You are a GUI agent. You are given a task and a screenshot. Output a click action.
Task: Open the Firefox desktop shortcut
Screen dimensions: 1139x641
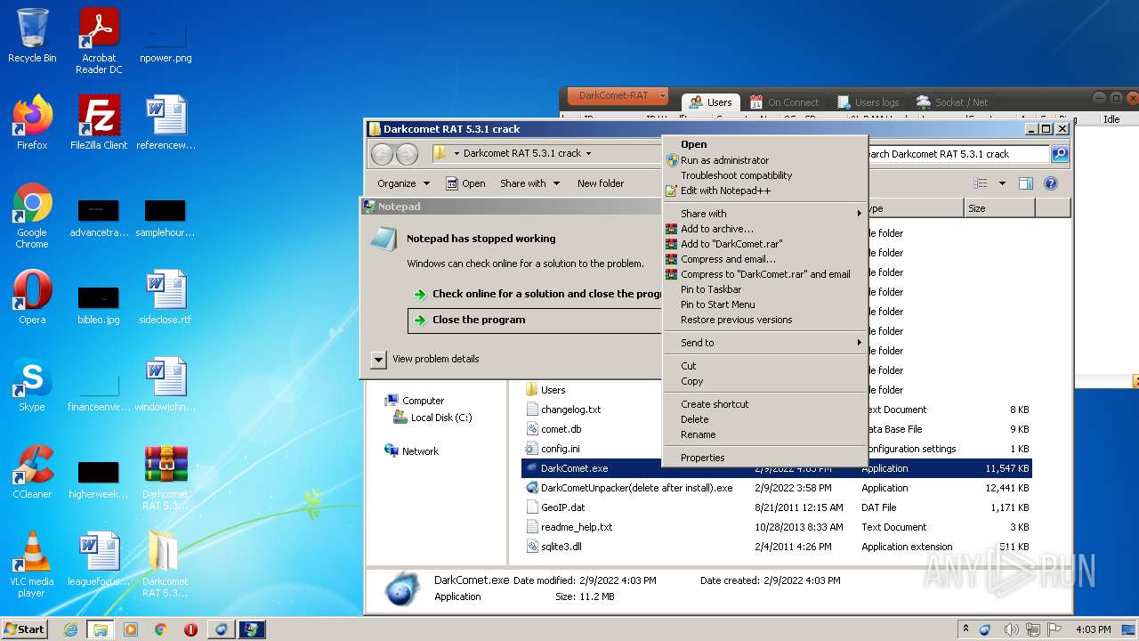(x=32, y=123)
